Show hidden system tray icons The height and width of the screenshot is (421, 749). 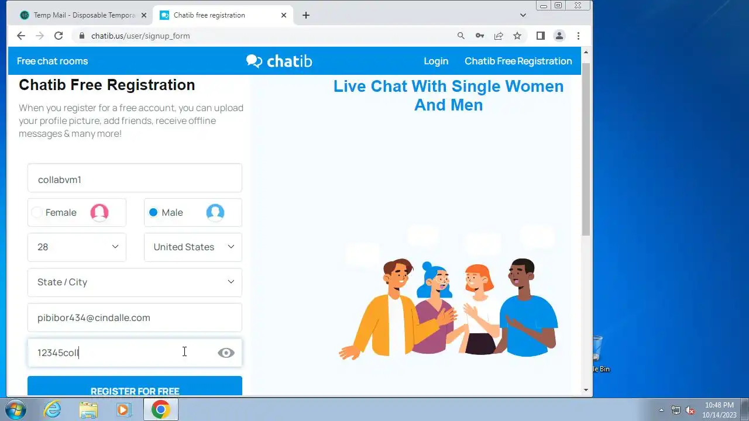[661, 410]
